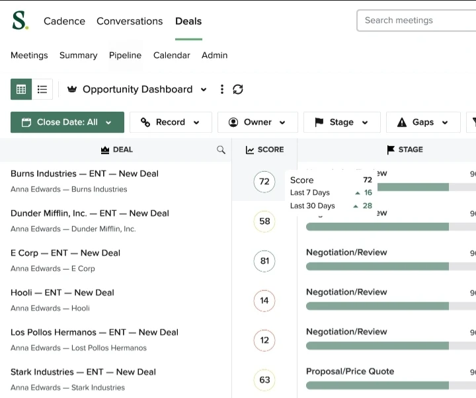Image resolution: width=476 pixels, height=398 pixels.
Task: Click the Los Pollos Hermanos stage progress bar
Action: click(x=391, y=346)
